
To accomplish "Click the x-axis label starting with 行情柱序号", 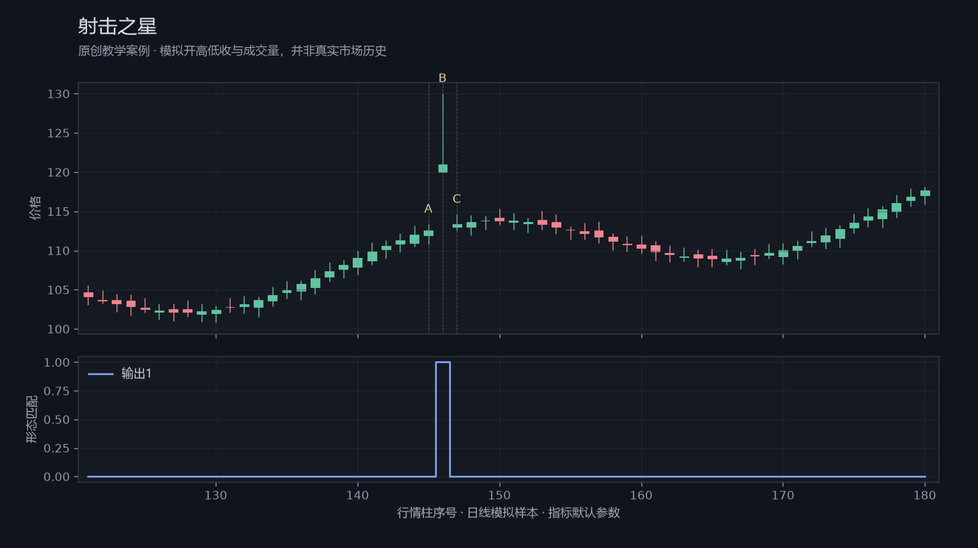I will point(509,513).
